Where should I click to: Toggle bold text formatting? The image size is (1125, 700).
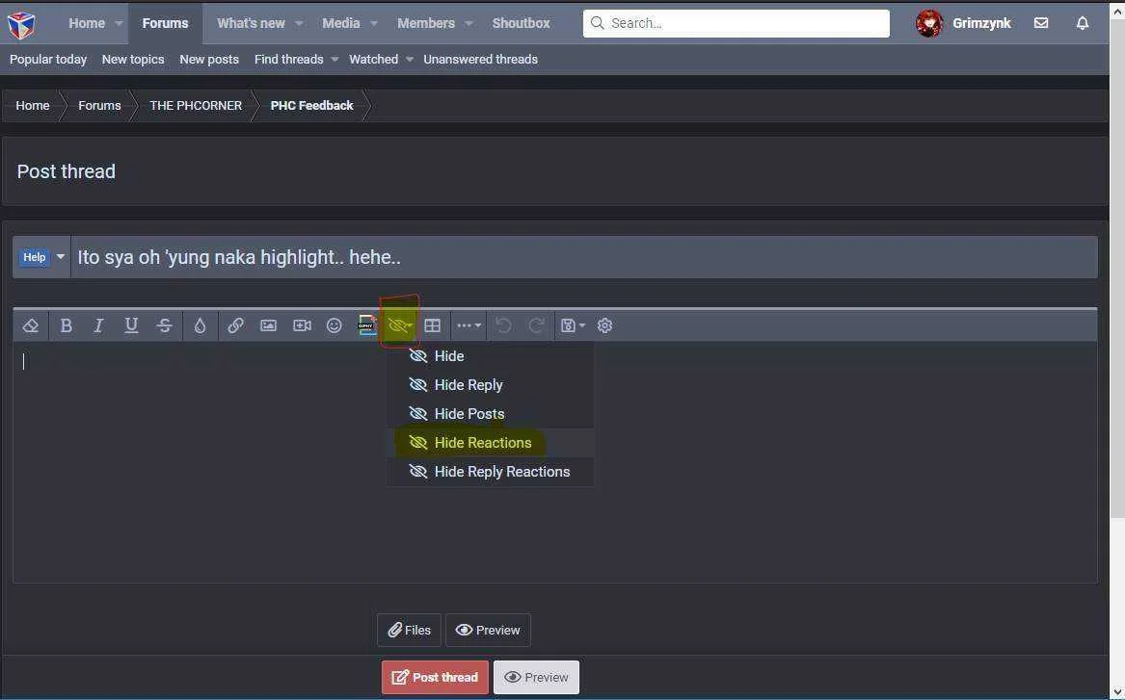66,326
